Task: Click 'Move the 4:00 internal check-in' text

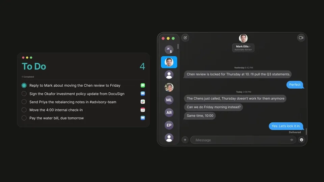Action: click(56, 110)
